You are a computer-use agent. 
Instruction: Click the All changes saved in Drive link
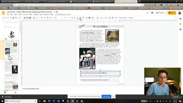(63, 14)
